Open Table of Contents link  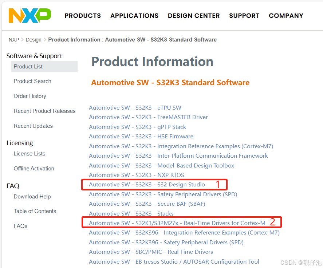35,211
